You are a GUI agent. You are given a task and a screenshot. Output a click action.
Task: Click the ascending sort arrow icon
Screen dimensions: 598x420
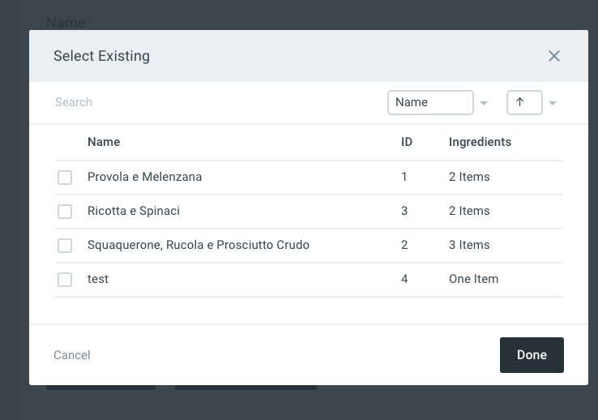(520, 102)
